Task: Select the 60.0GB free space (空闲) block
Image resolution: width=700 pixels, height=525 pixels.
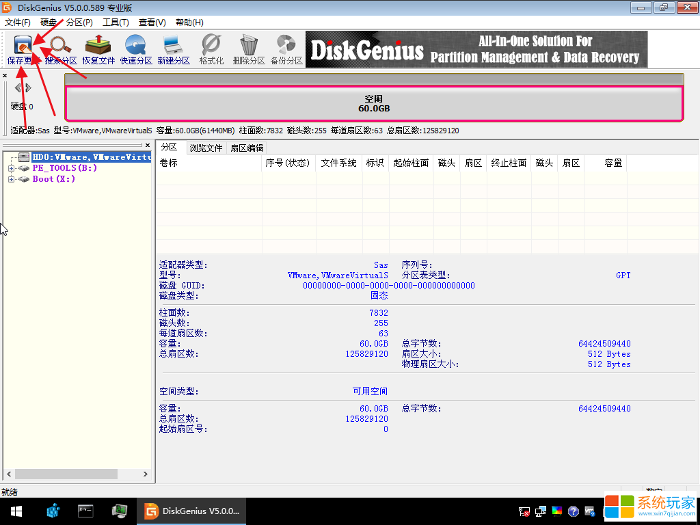Action: pos(374,104)
